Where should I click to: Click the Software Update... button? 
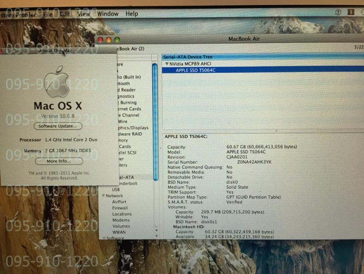[58, 126]
